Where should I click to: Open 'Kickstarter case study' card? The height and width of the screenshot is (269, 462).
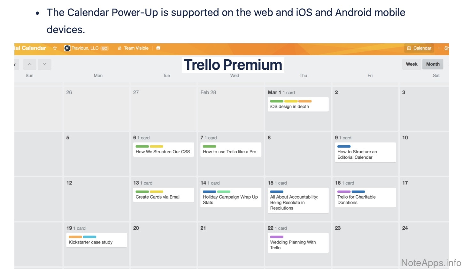(96, 242)
